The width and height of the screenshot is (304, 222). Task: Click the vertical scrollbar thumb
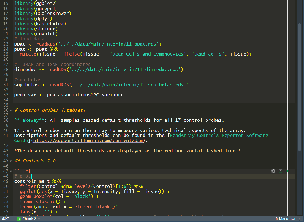[x=300, y=87]
